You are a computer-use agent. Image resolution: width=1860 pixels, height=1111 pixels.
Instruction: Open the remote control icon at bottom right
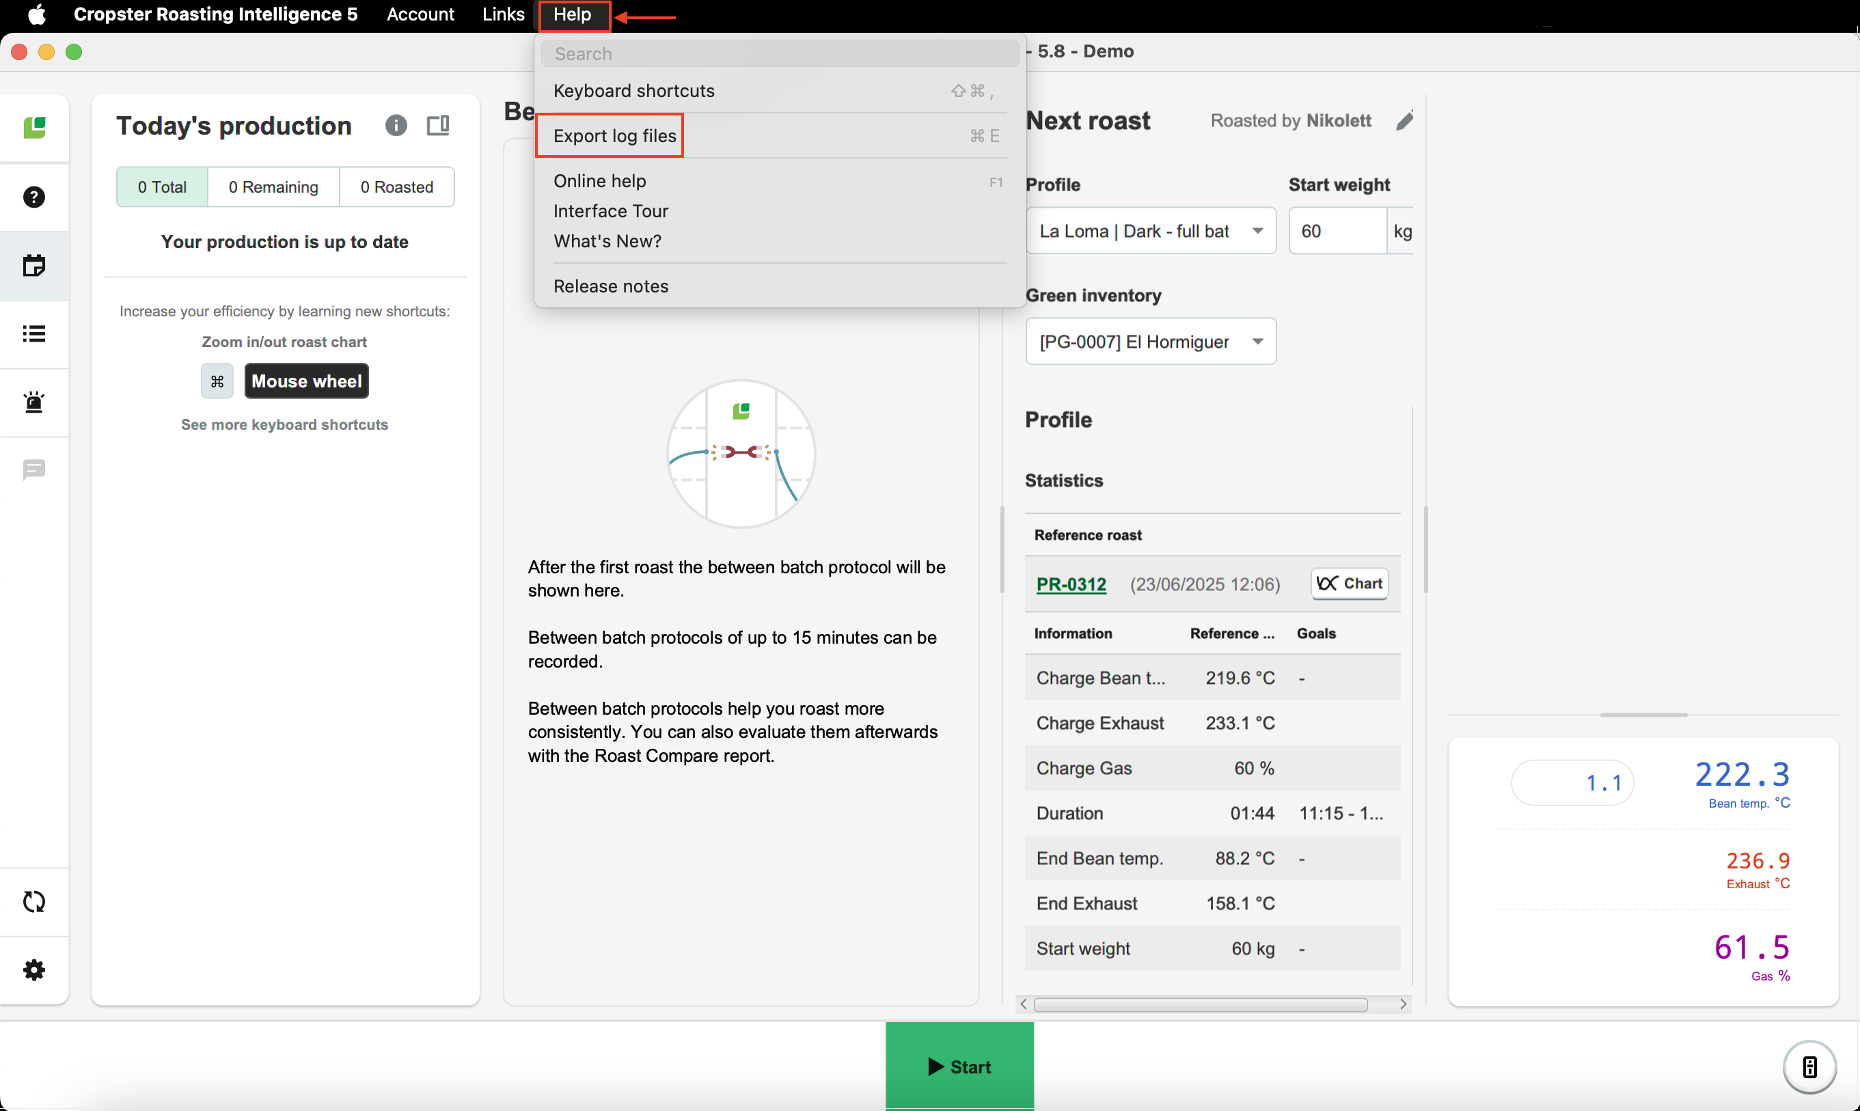coord(1809,1067)
